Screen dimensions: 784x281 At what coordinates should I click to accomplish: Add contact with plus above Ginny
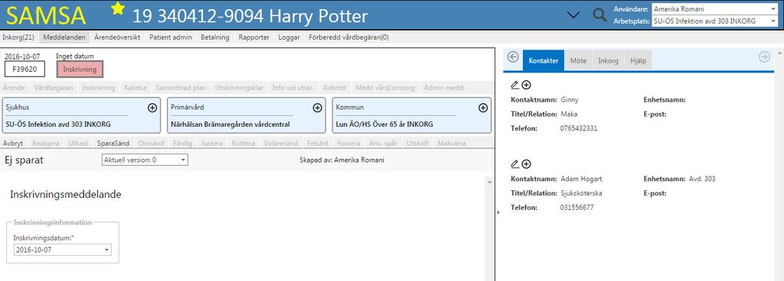pyautogui.click(x=526, y=86)
